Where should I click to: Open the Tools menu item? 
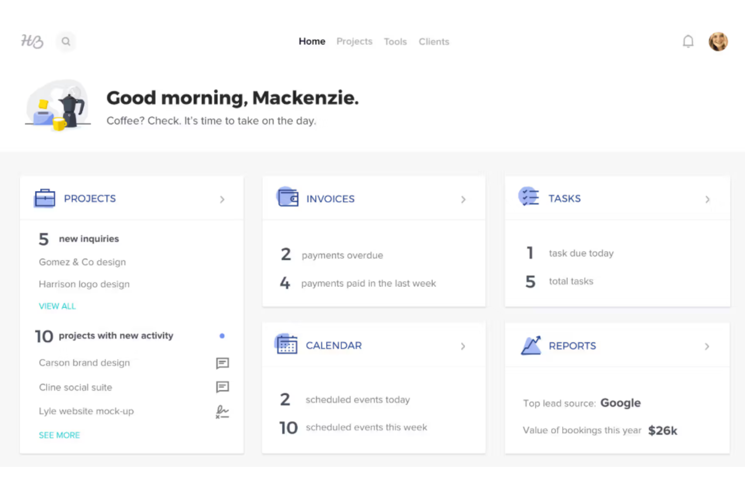coord(395,41)
